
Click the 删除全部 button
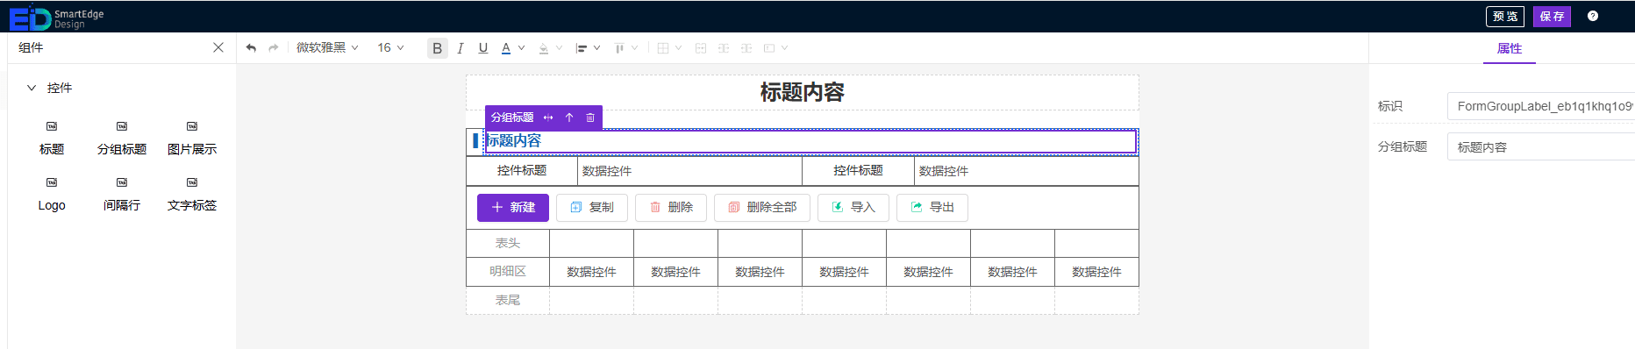coord(762,208)
